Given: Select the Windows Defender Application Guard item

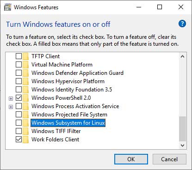Looking at the screenshot, I should pyautogui.click(x=77, y=73).
